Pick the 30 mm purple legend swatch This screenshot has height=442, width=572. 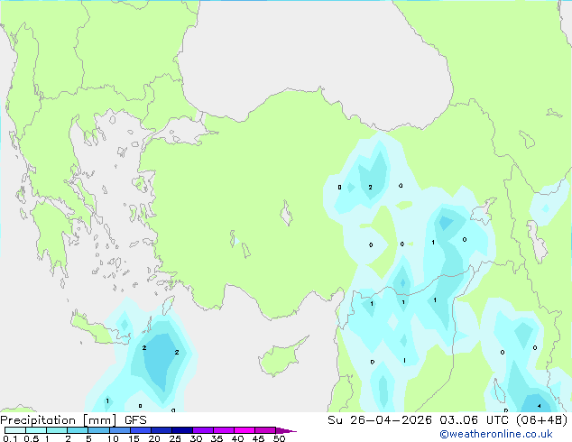202,430
